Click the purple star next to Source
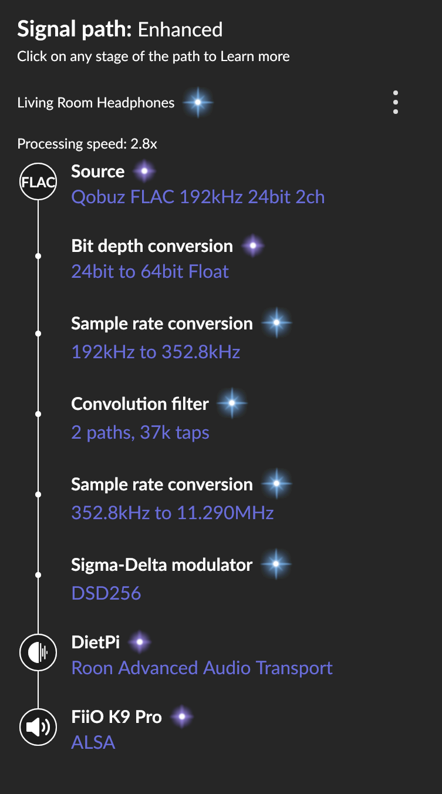This screenshot has width=442, height=794. click(144, 171)
